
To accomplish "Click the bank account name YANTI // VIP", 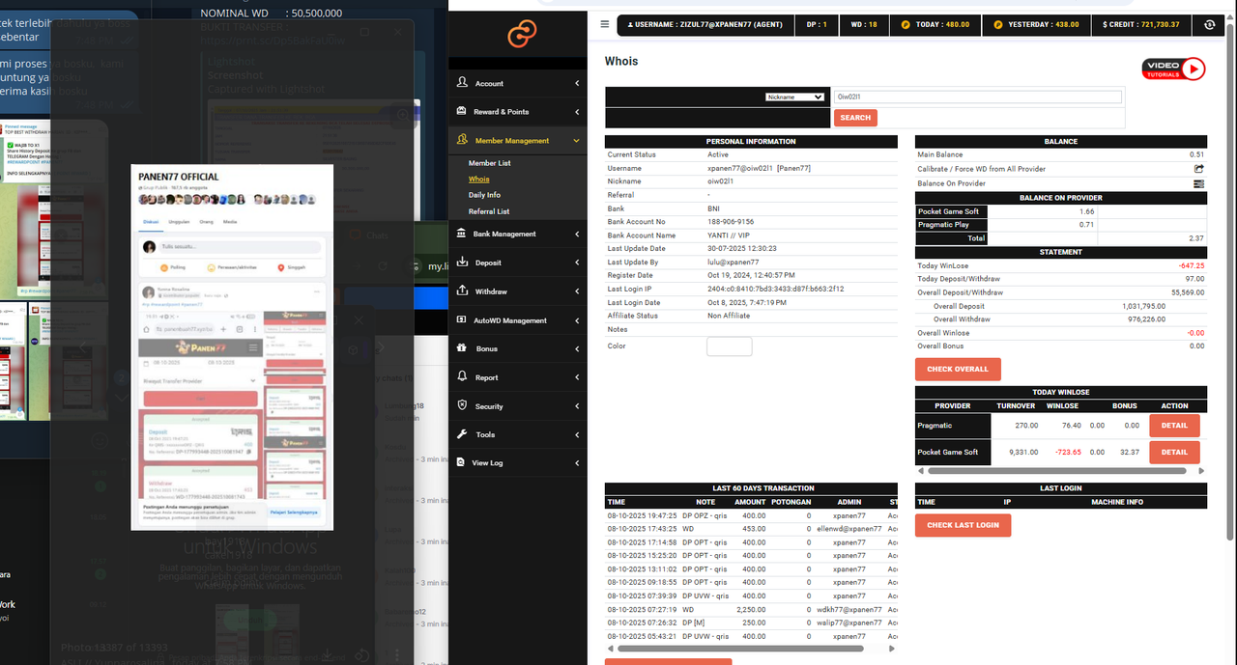I will coord(733,236).
